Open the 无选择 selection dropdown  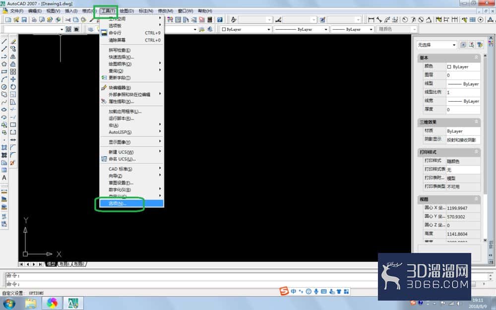tap(436, 45)
